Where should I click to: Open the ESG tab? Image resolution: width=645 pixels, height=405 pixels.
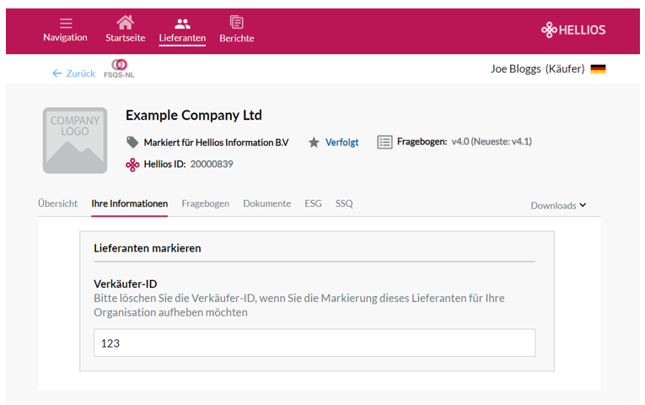pos(313,203)
